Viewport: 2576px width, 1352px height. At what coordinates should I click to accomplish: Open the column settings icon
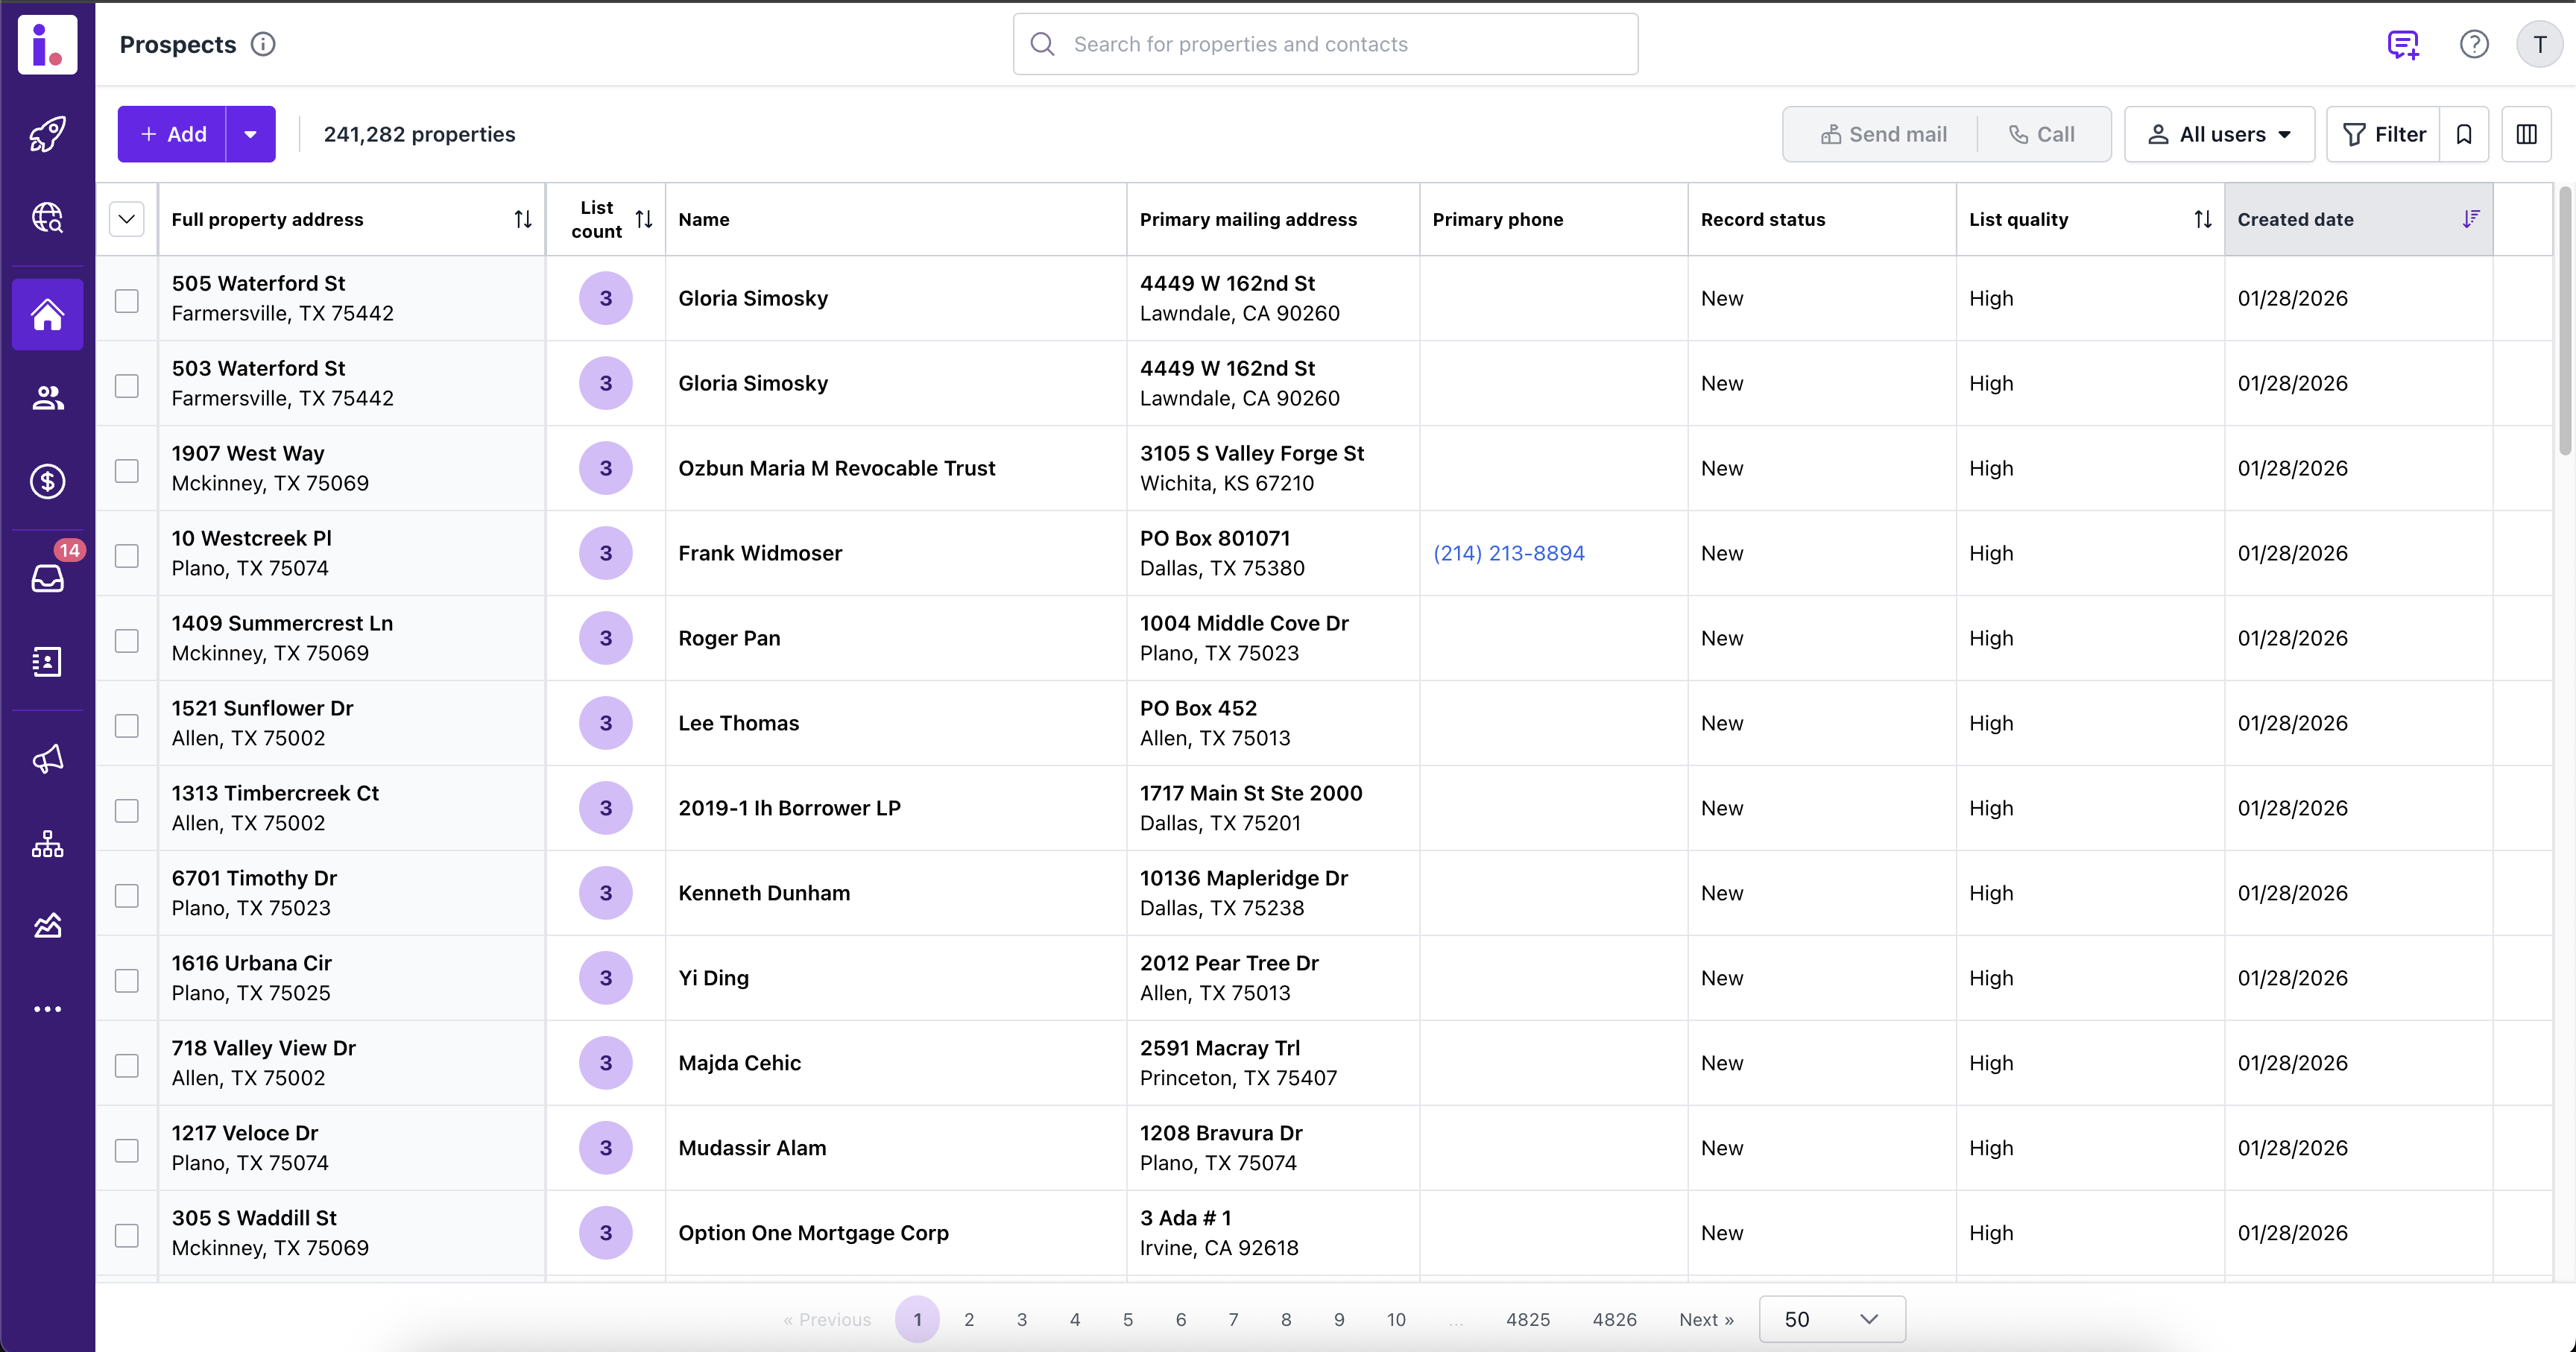pyautogui.click(x=2527, y=134)
